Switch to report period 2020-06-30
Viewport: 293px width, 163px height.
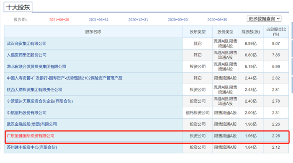click(217, 20)
